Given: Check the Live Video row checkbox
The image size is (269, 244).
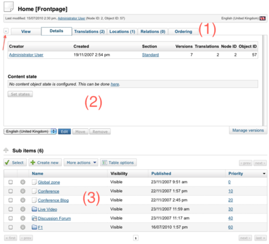Looking at the screenshot, I should tap(11, 209).
